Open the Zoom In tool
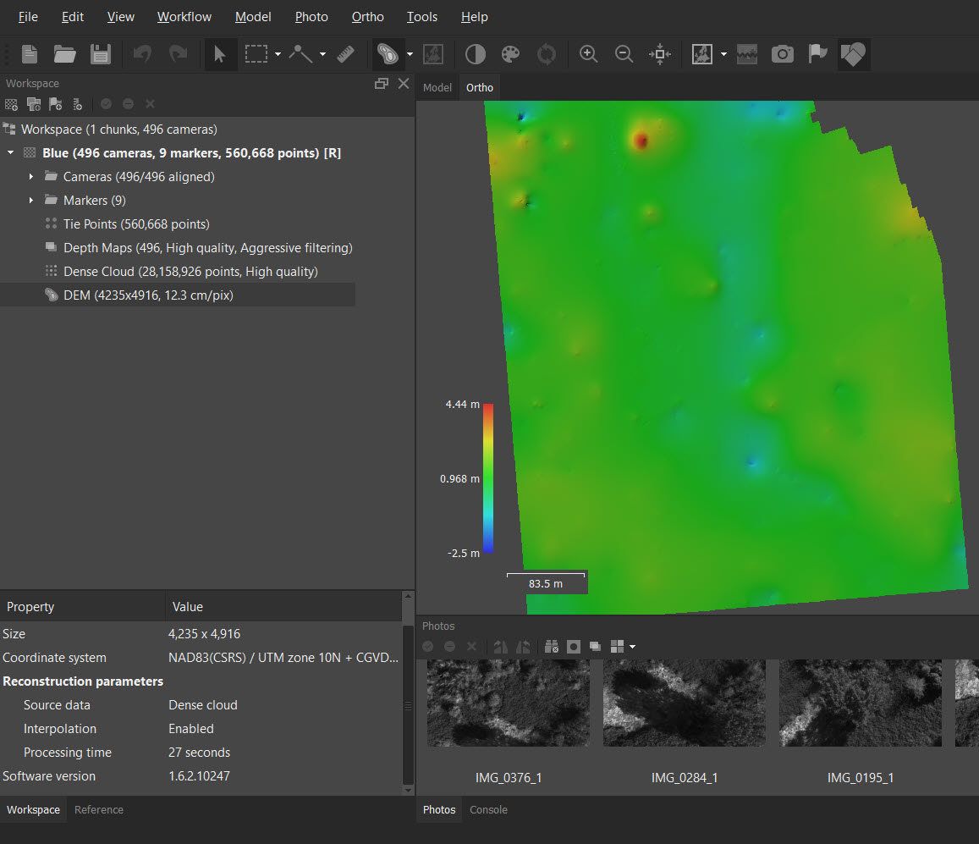The width and height of the screenshot is (979, 844). (x=588, y=54)
